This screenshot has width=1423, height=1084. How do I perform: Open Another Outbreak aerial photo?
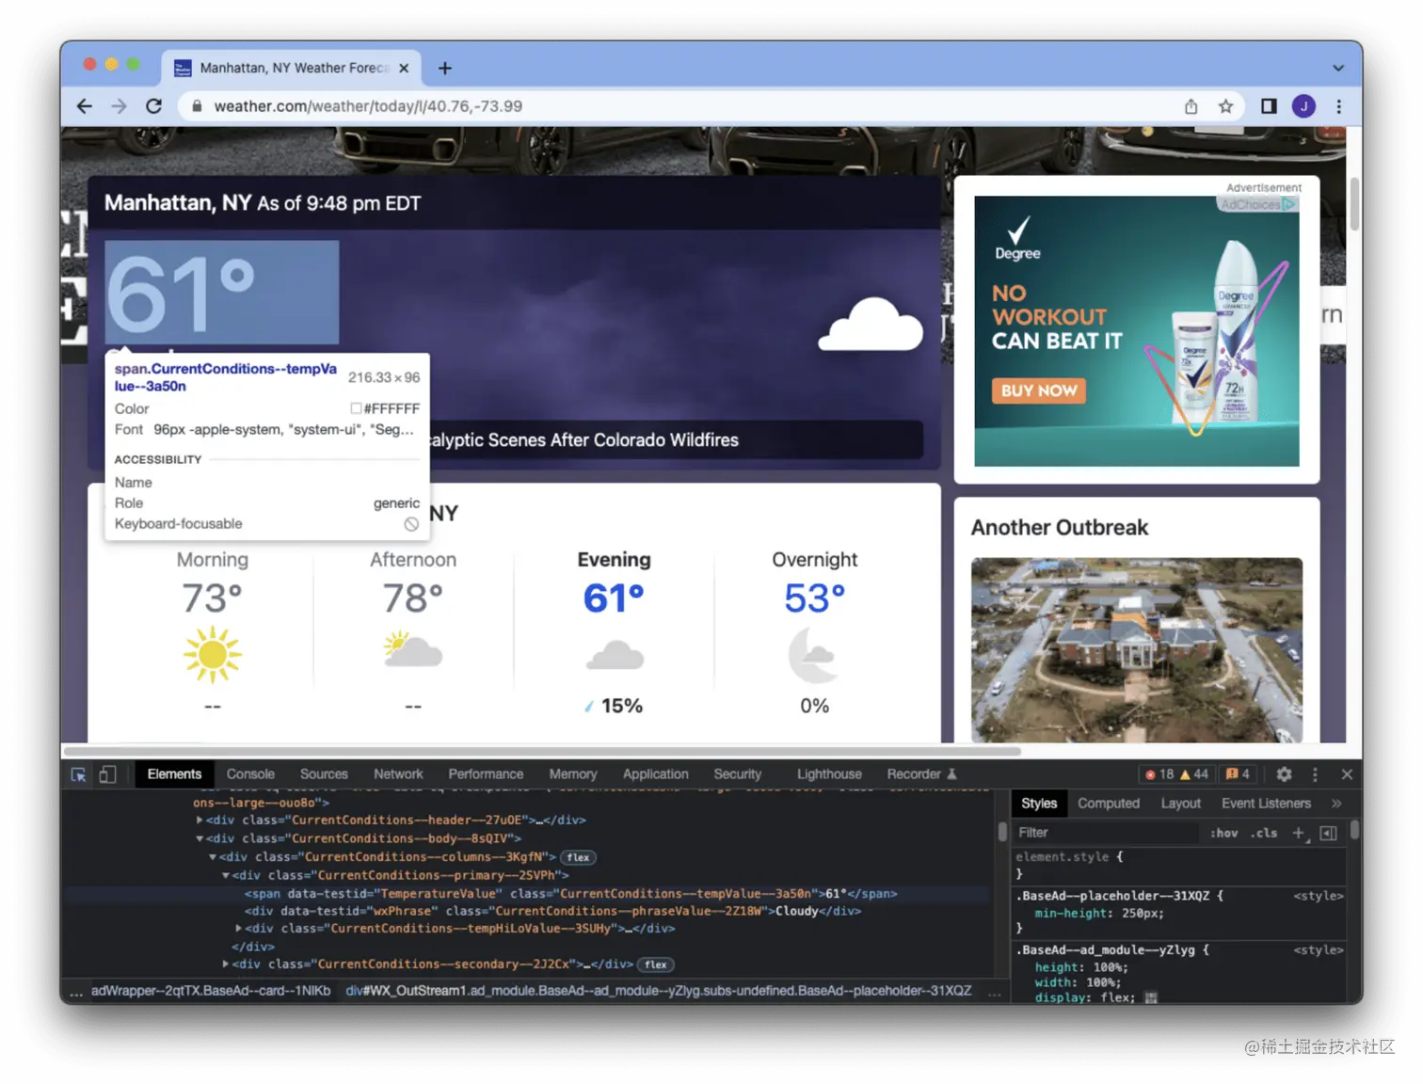click(1137, 650)
